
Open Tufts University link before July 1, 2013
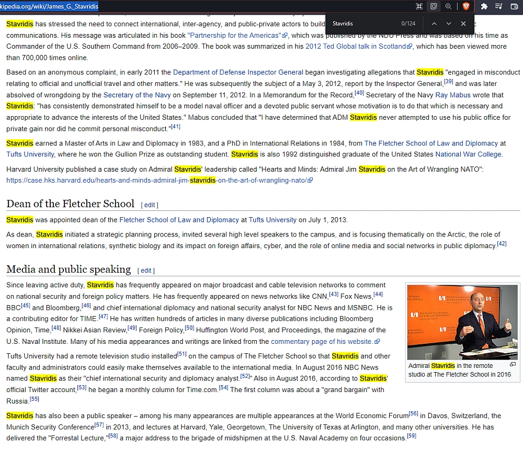[272, 220]
